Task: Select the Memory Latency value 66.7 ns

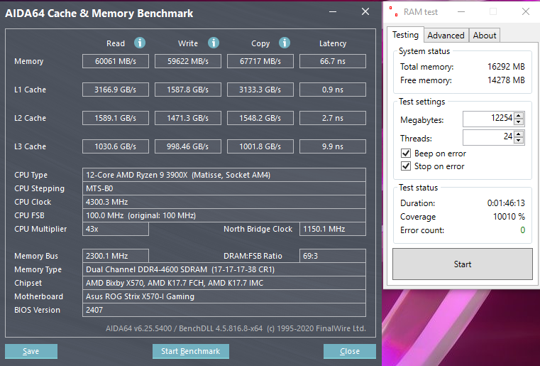Action: click(332, 61)
